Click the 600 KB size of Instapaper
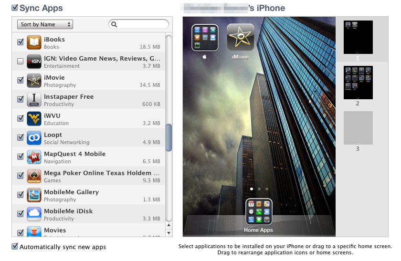This screenshot has width=401, height=261. (151, 104)
